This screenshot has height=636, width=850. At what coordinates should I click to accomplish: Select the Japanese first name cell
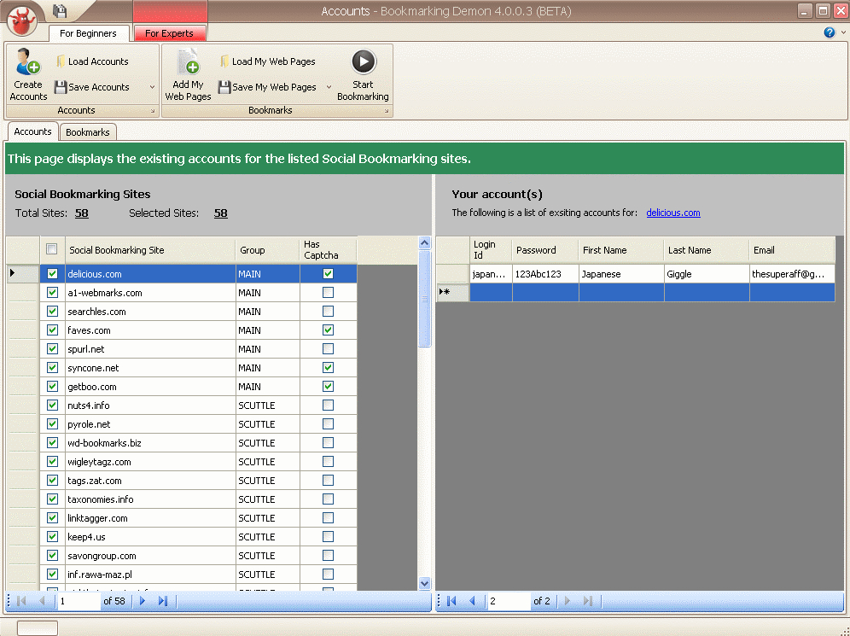point(621,274)
